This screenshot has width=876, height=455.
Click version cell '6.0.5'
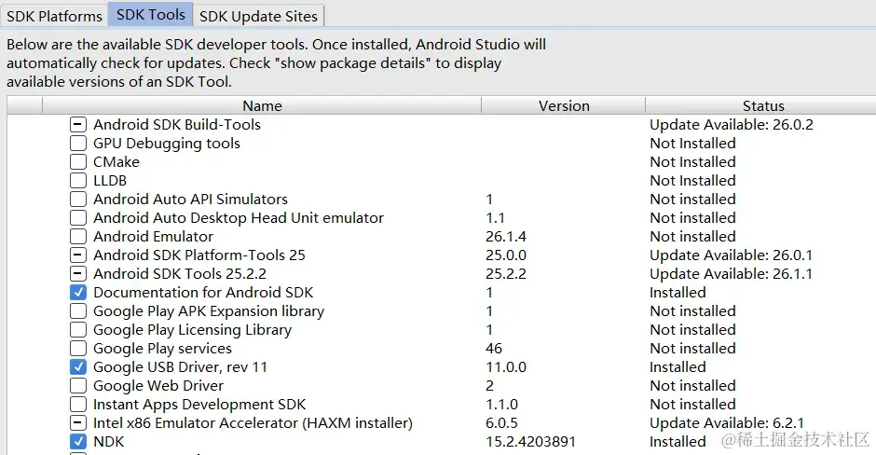click(x=501, y=423)
